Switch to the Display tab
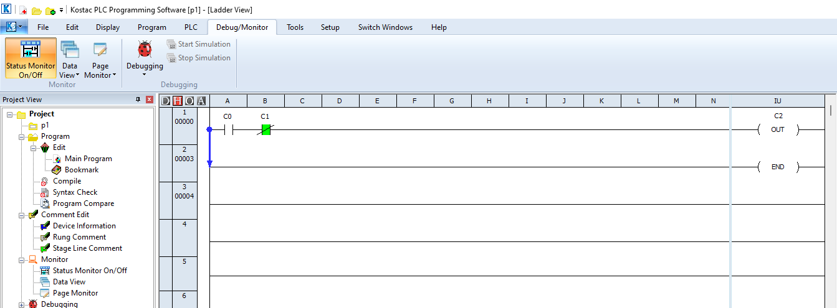837x308 pixels. tap(108, 27)
